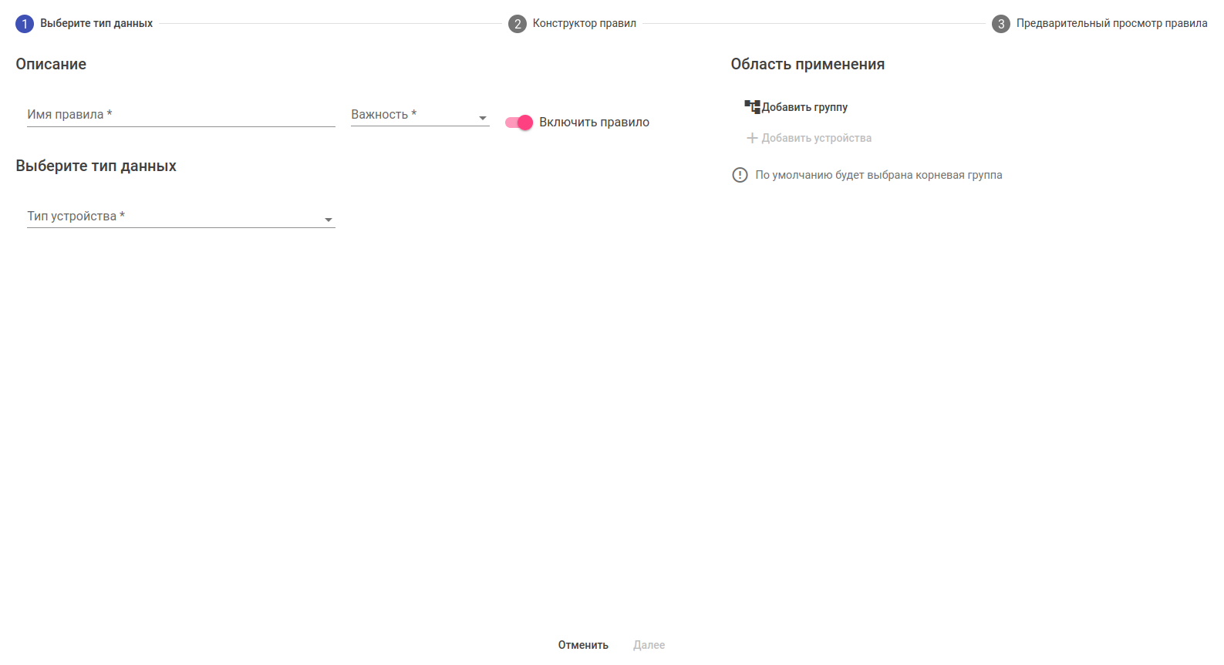Click the Добавить группу text button
The image size is (1224, 665).
[x=804, y=107]
